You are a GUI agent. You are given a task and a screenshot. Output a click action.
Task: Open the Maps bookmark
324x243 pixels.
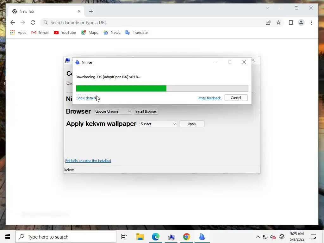(90, 33)
